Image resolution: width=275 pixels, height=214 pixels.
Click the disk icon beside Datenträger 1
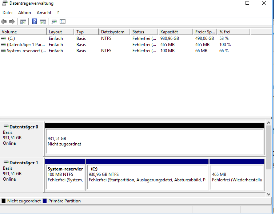coord(6,162)
